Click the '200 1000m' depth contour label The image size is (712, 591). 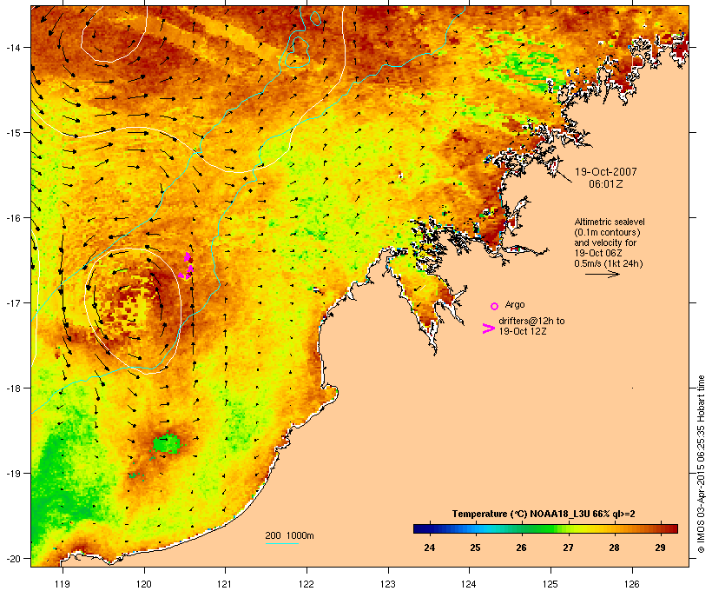(x=289, y=535)
